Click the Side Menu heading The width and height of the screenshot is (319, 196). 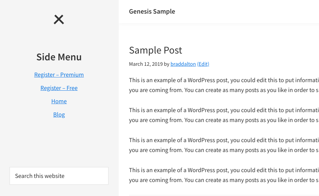click(59, 57)
